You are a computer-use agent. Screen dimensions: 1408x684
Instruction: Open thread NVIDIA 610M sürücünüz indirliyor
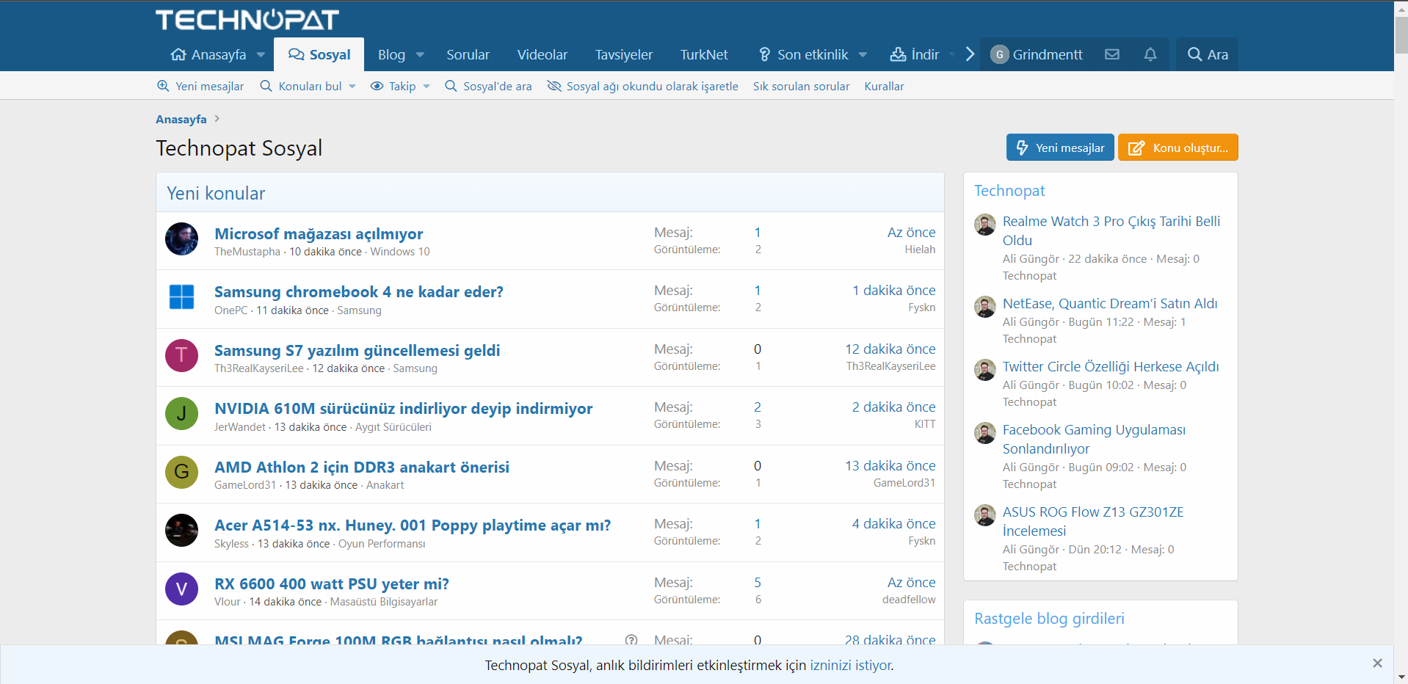click(x=403, y=408)
